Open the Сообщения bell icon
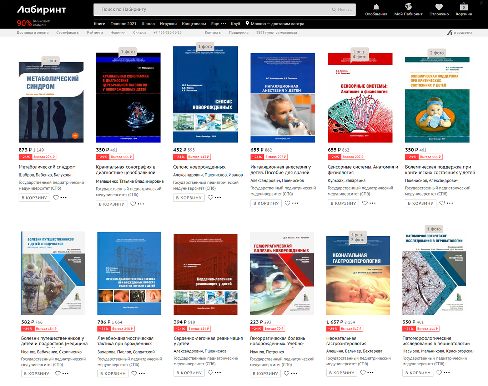This screenshot has height=386, width=488. click(376, 7)
